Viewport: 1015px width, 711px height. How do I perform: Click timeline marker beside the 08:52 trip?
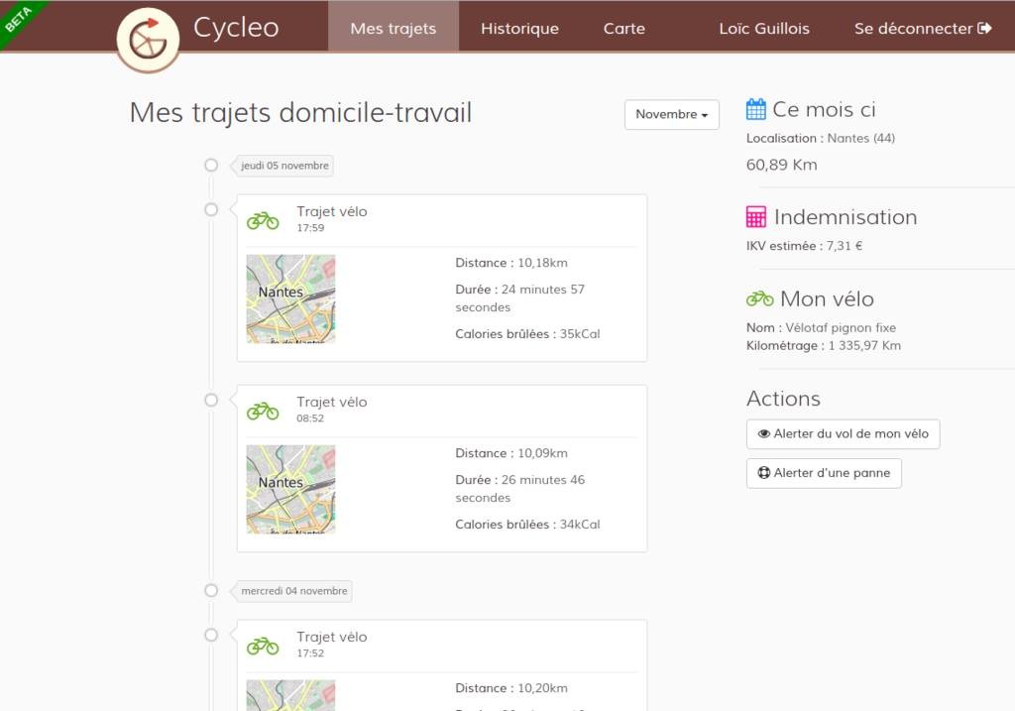pos(211,401)
